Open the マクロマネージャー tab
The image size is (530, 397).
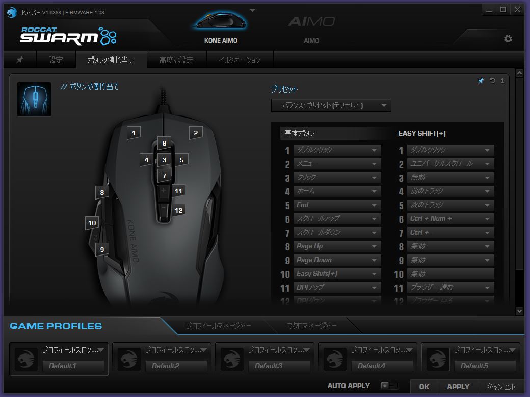311,325
